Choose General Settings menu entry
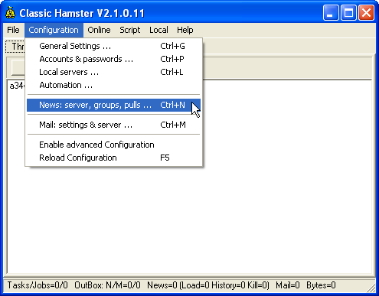 pyautogui.click(x=113, y=46)
